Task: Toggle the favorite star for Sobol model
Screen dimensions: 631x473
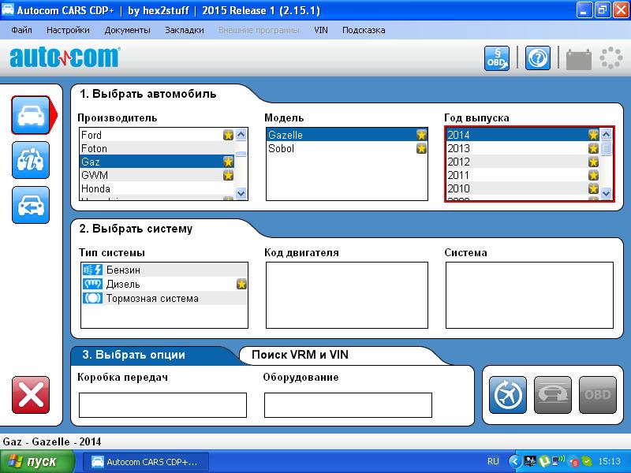Action: click(421, 148)
